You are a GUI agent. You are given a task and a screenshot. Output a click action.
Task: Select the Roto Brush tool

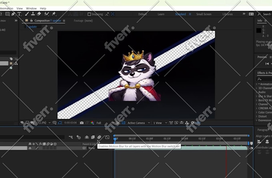46,14
